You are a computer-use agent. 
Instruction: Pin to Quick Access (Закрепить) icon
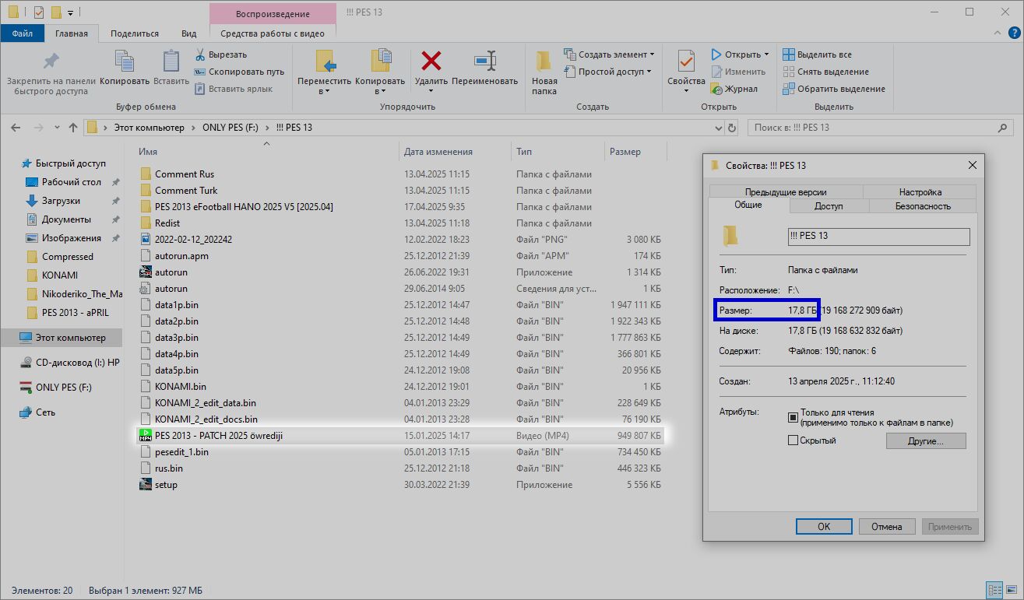51,61
